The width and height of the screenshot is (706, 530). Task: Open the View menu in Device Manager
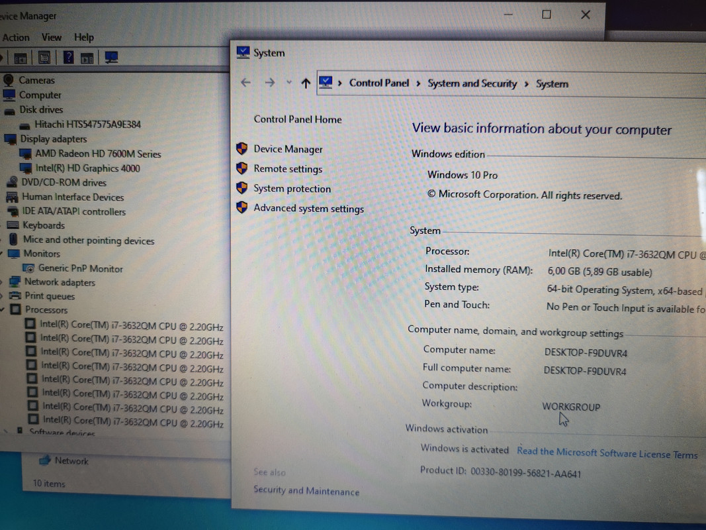click(x=52, y=37)
